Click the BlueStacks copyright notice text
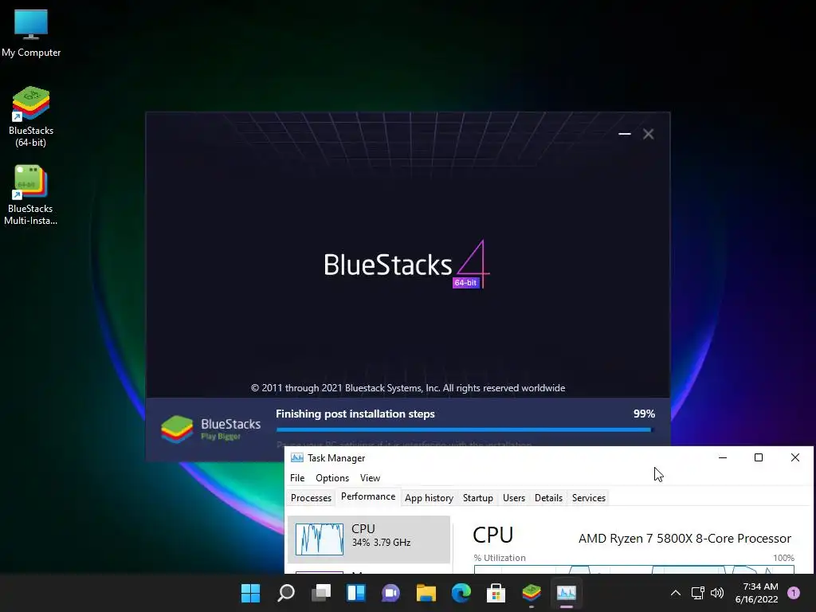Image resolution: width=816 pixels, height=612 pixels. pyautogui.click(x=408, y=388)
